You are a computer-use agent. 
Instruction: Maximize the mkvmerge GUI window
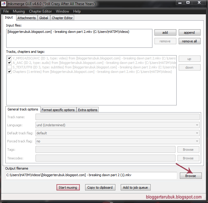[x=188, y=2]
